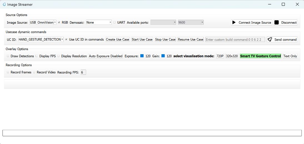Click the Stop Use Case button
Screen dimensions: 304x144
pyautogui.click(x=165, y=39)
